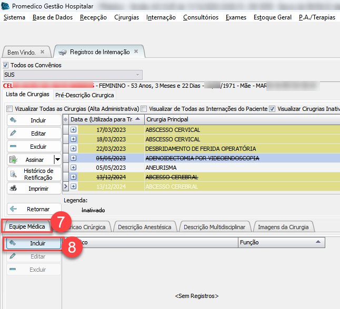Click Excluir in the surgery list panel
Viewport: 340px width, 309px height.
coord(34,147)
